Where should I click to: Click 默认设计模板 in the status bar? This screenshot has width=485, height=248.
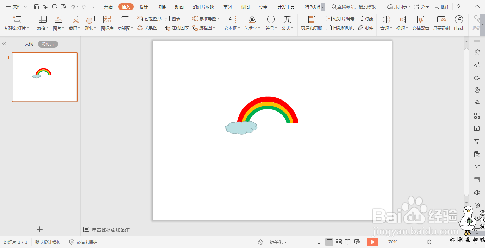pos(48,242)
